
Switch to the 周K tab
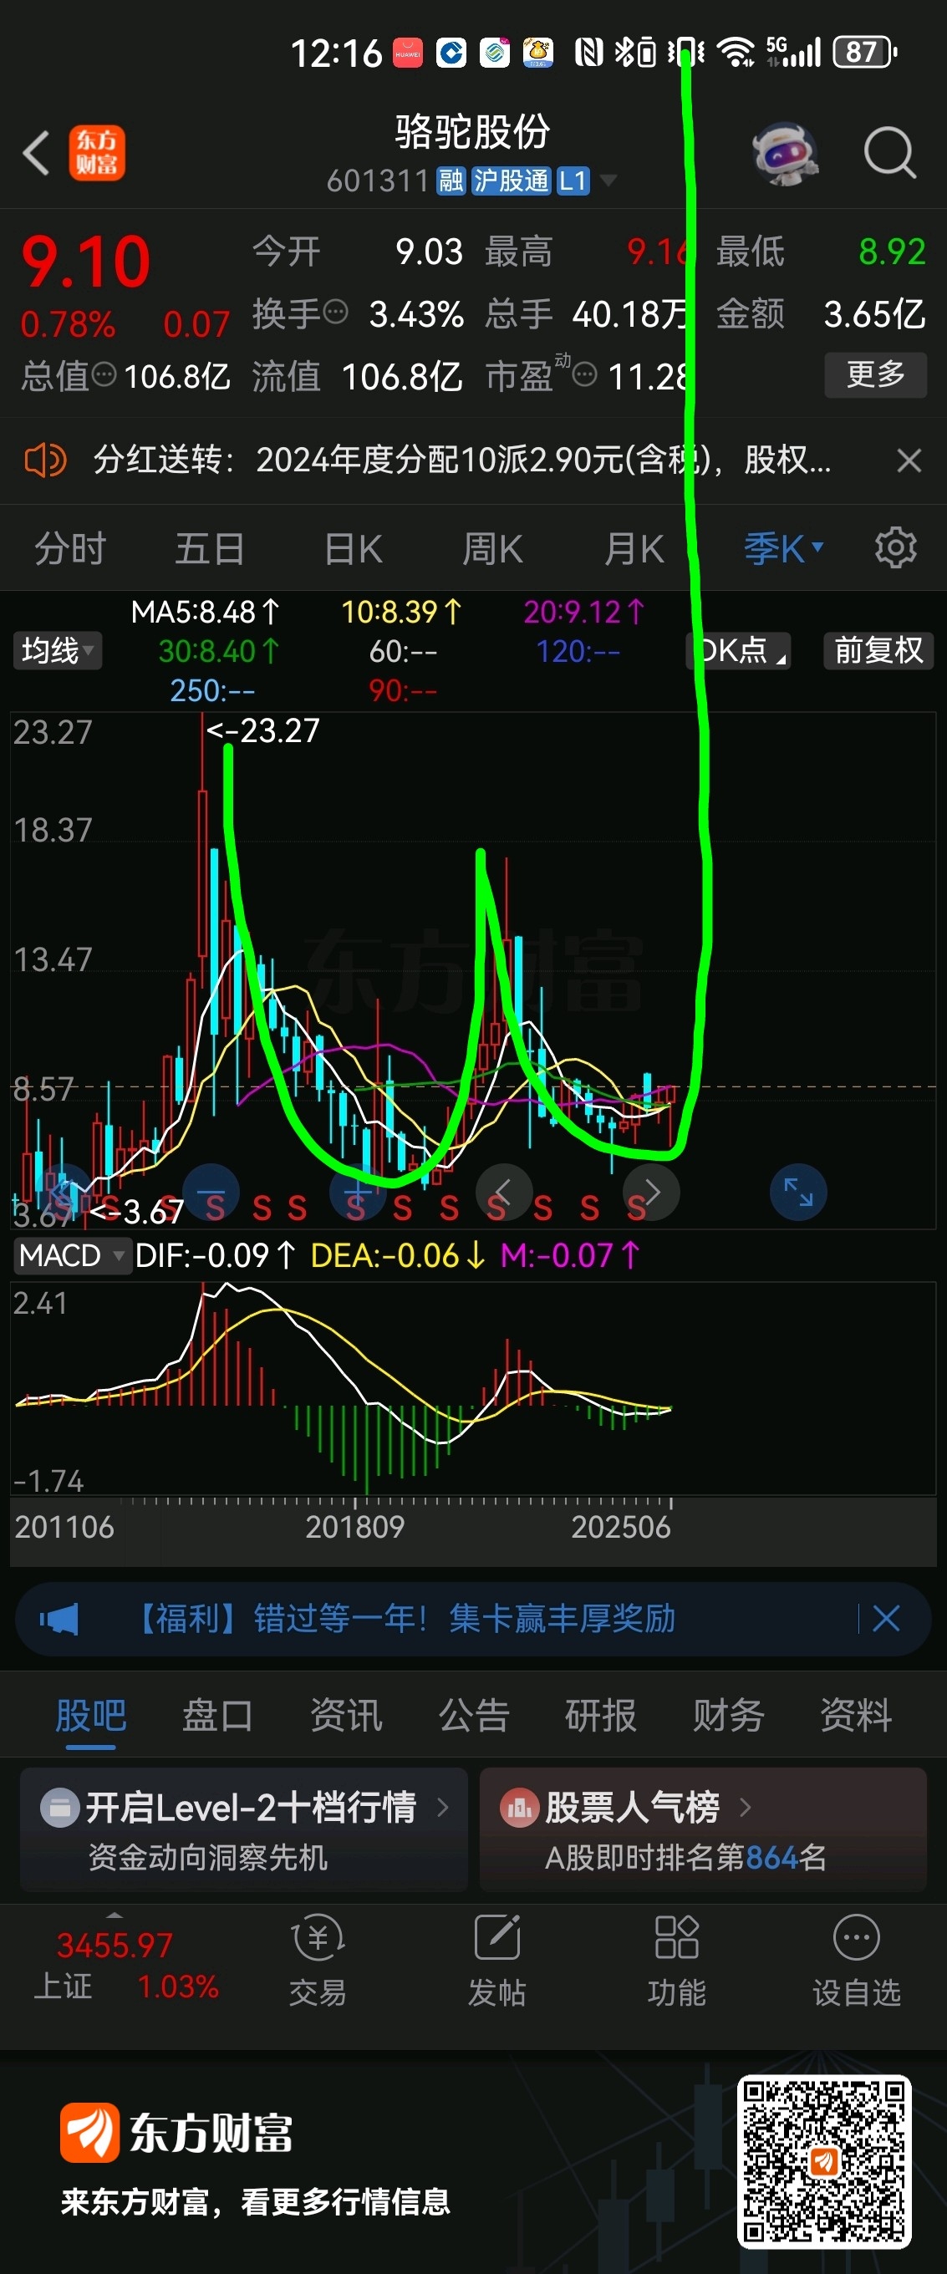coord(492,549)
